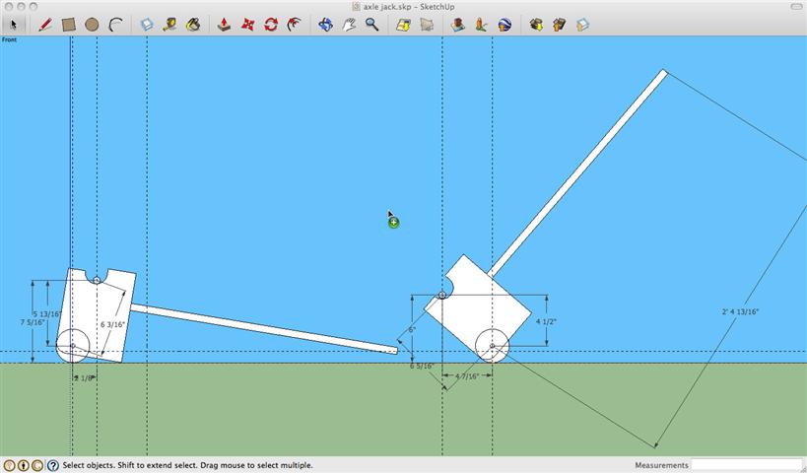
Task: Choose the Paint Bucket tool
Action: [x=193, y=25]
